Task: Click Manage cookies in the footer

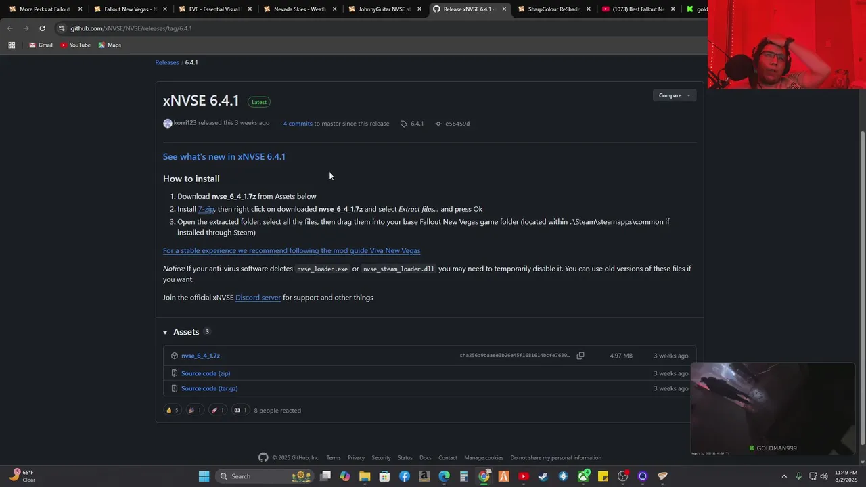Action: tap(484, 458)
